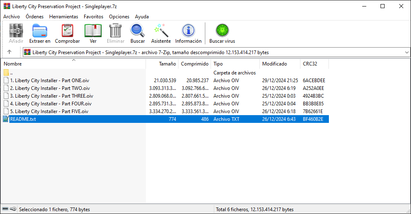This screenshot has width=411, height=214.
Task: Click the Comprobar archive test icon
Action: (67, 31)
